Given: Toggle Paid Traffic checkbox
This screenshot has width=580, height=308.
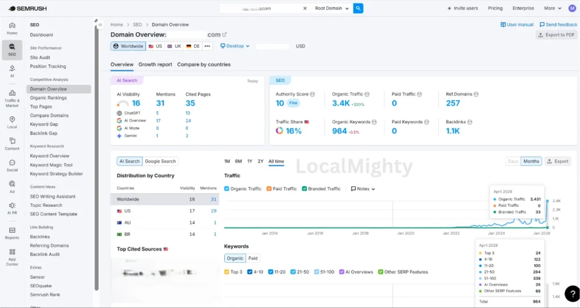Looking at the screenshot, I should point(269,189).
